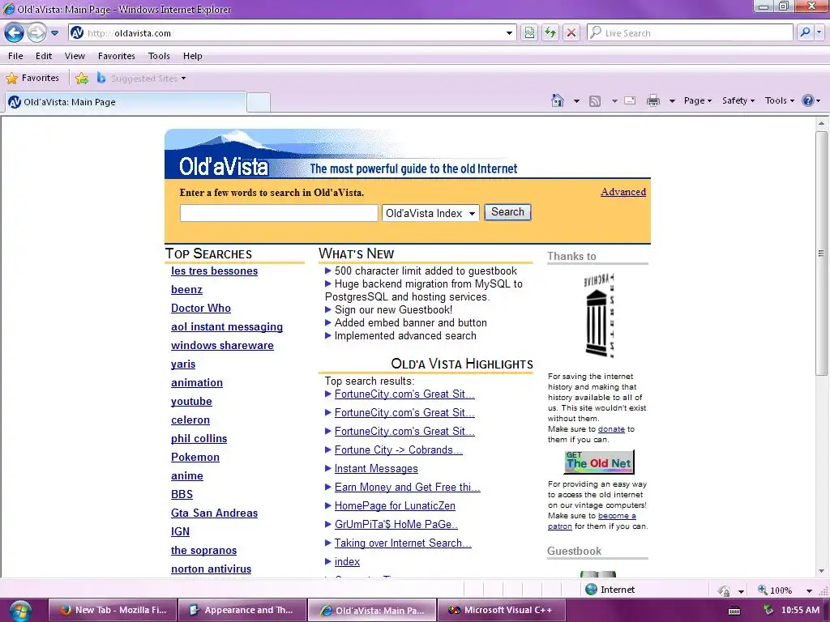Expand the Print options dropdown arrow
Image resolution: width=830 pixels, height=622 pixels.
[672, 100]
